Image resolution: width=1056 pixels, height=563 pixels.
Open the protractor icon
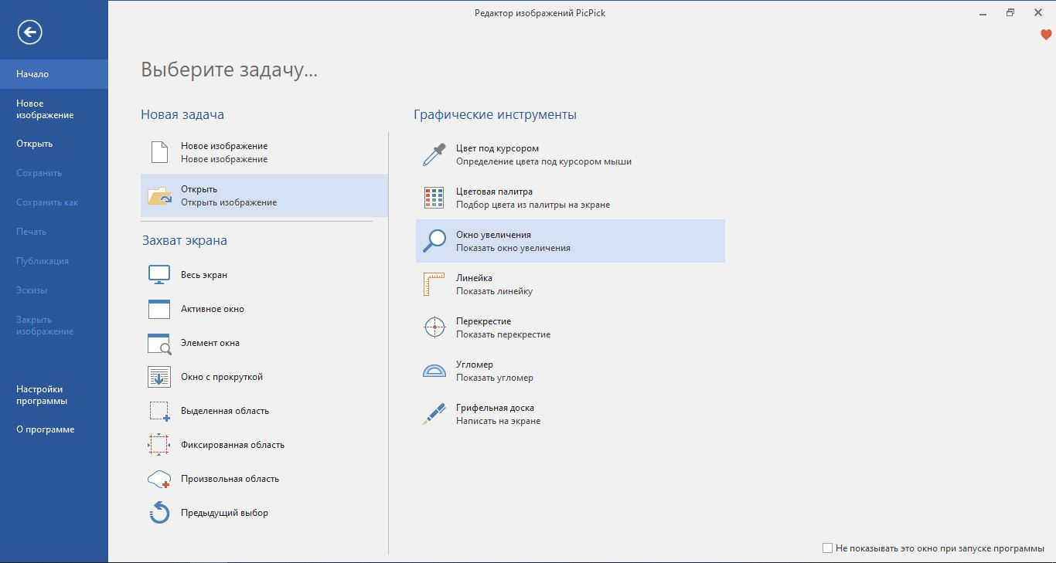pyautogui.click(x=434, y=371)
